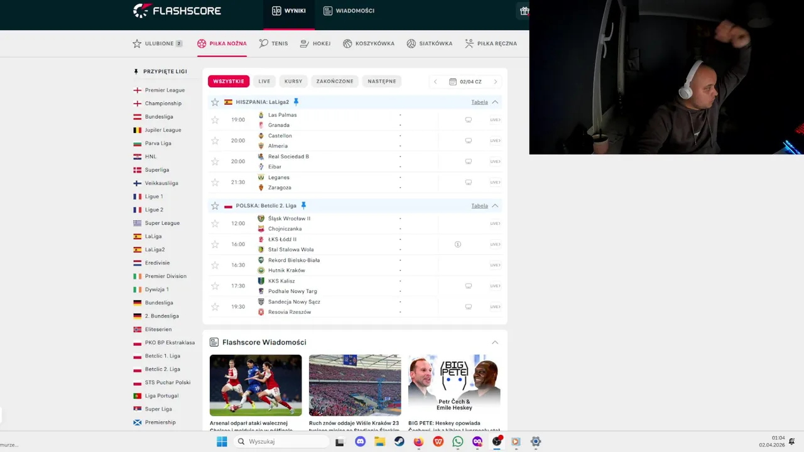The height and width of the screenshot is (452, 804).
Task: Select Siatkówka sport
Action: point(430,43)
